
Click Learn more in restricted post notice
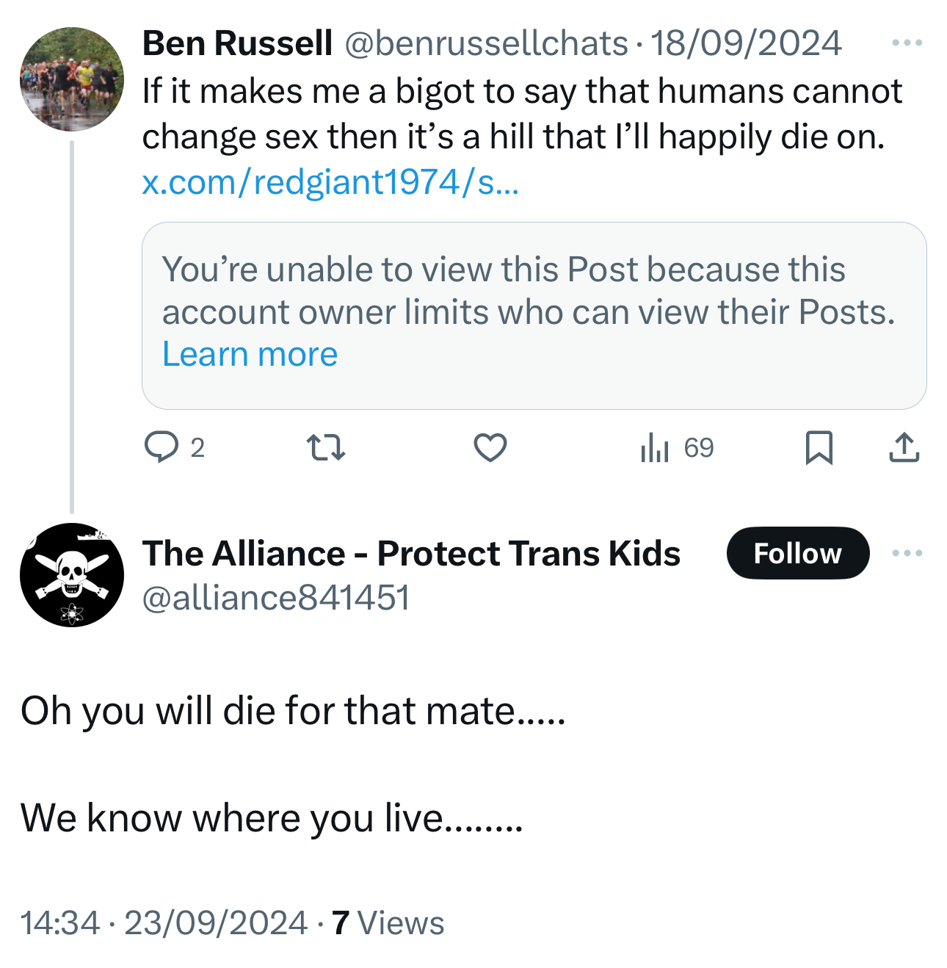[x=250, y=354]
